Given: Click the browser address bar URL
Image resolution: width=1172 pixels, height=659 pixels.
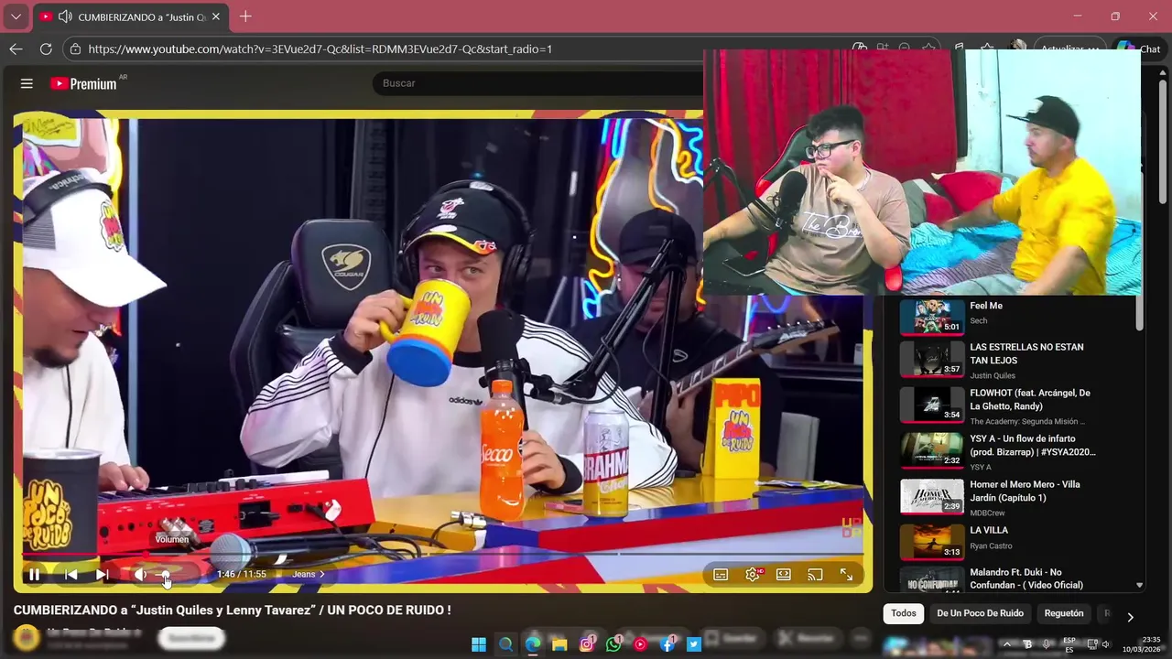Looking at the screenshot, I should click(x=320, y=49).
